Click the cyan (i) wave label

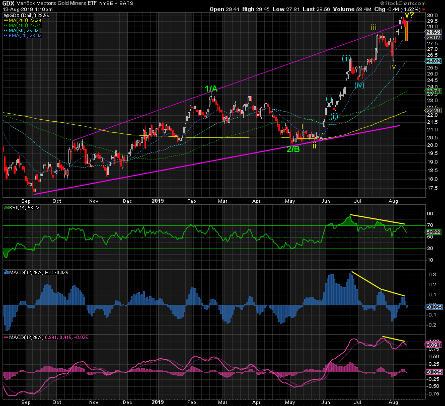(x=329, y=99)
